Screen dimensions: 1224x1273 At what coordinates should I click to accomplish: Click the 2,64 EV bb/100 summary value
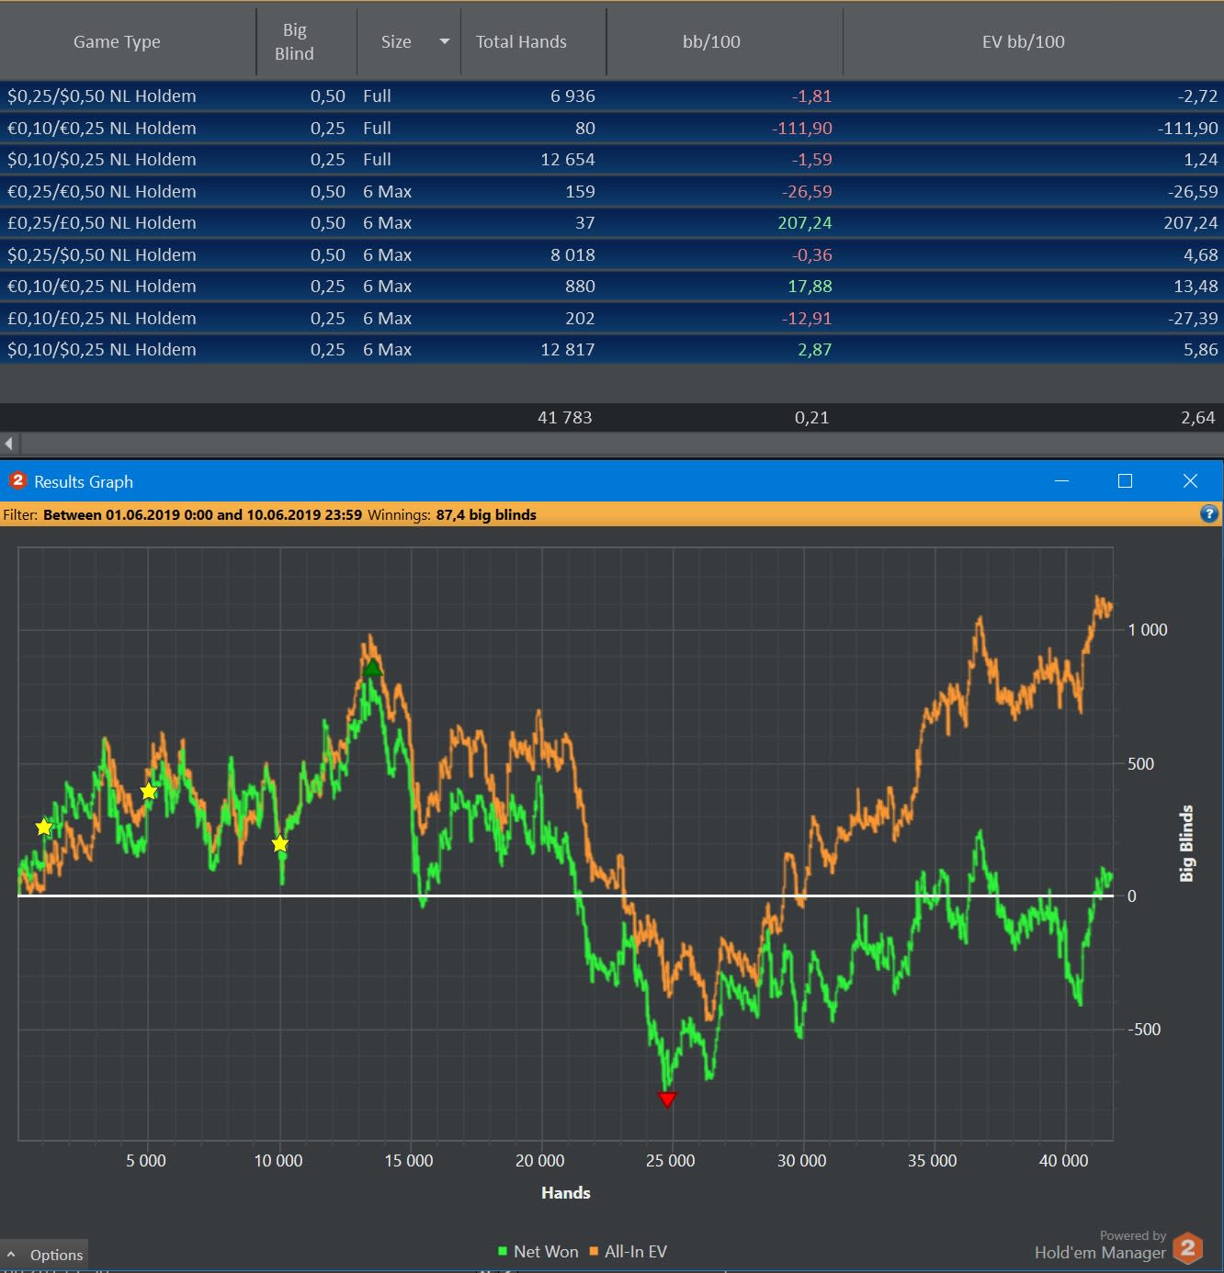[x=1197, y=417]
